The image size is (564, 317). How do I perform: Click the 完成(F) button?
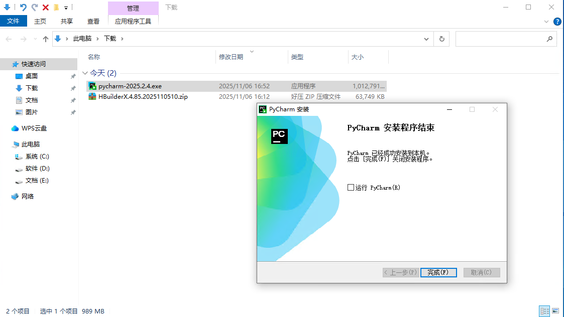[x=438, y=272]
